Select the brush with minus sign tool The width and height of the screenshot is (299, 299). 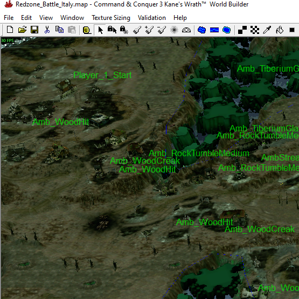click(162, 30)
